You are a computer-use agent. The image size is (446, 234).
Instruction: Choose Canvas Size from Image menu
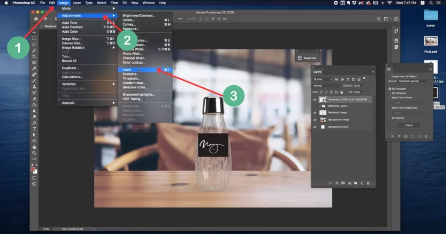click(88, 43)
